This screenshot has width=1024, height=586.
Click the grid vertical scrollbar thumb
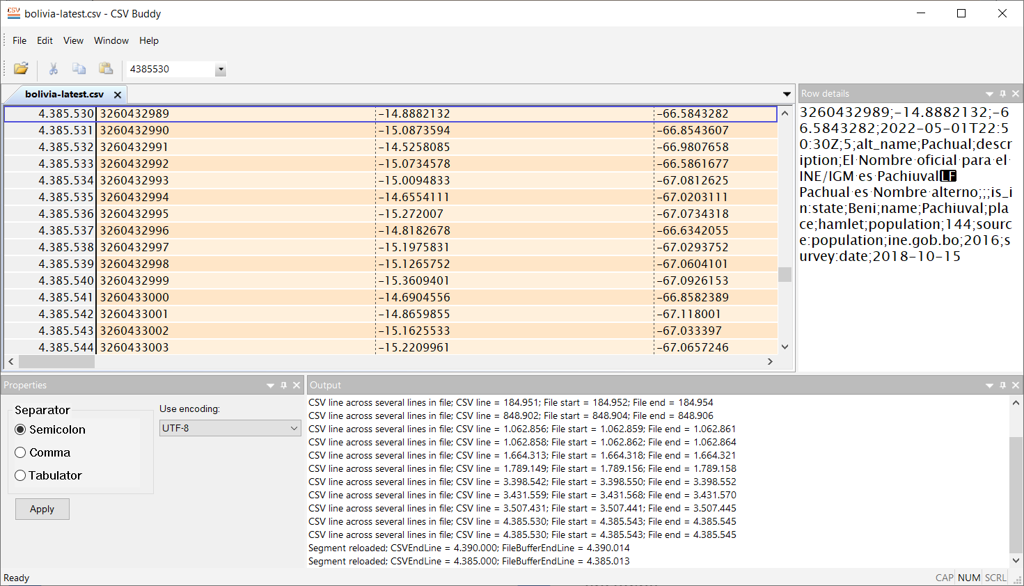785,274
